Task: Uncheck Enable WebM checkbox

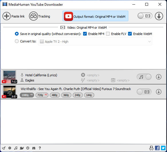Action: (x=130, y=34)
